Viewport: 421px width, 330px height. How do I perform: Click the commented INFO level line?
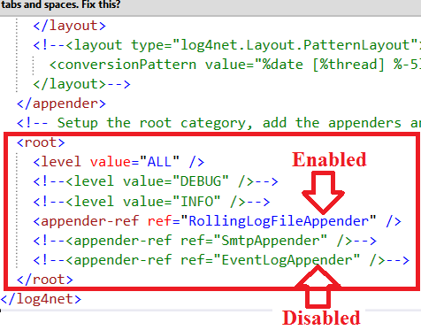click(151, 202)
